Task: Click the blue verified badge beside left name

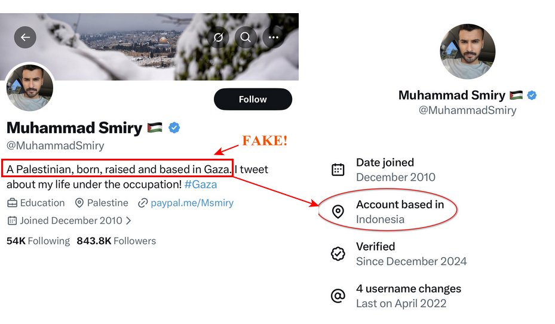Action: tap(174, 127)
